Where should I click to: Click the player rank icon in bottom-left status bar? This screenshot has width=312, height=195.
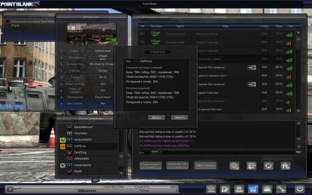[10, 189]
